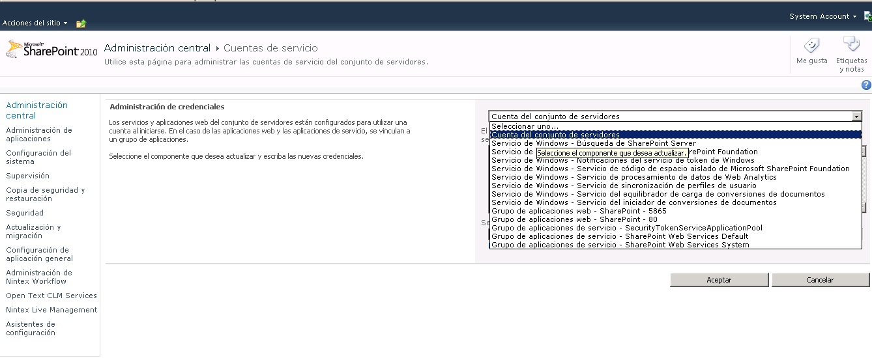Open Actualización y migración sidebar link
The image size is (872, 358).
(x=33, y=232)
